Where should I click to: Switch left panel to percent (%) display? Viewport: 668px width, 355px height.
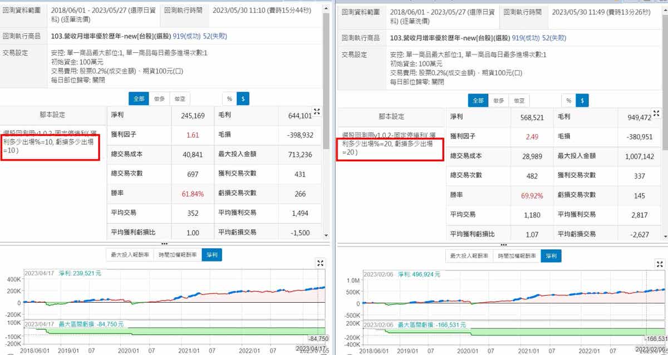pos(229,98)
